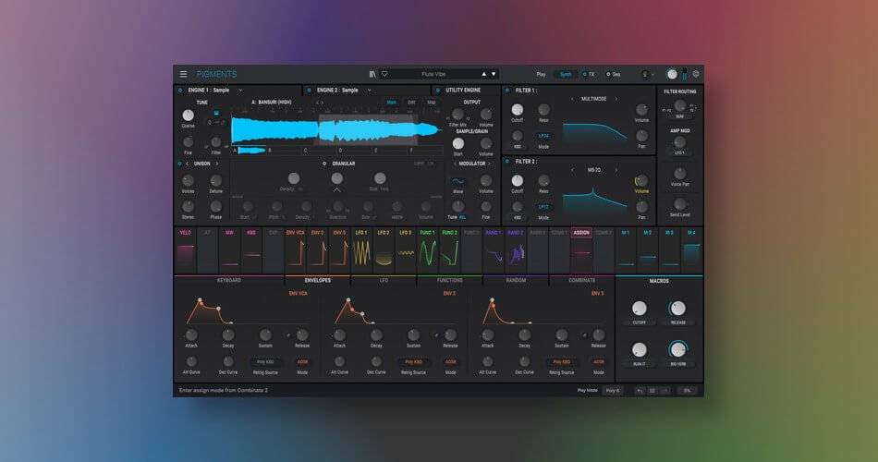Click the master volume knob
878x462 pixels.
click(671, 74)
